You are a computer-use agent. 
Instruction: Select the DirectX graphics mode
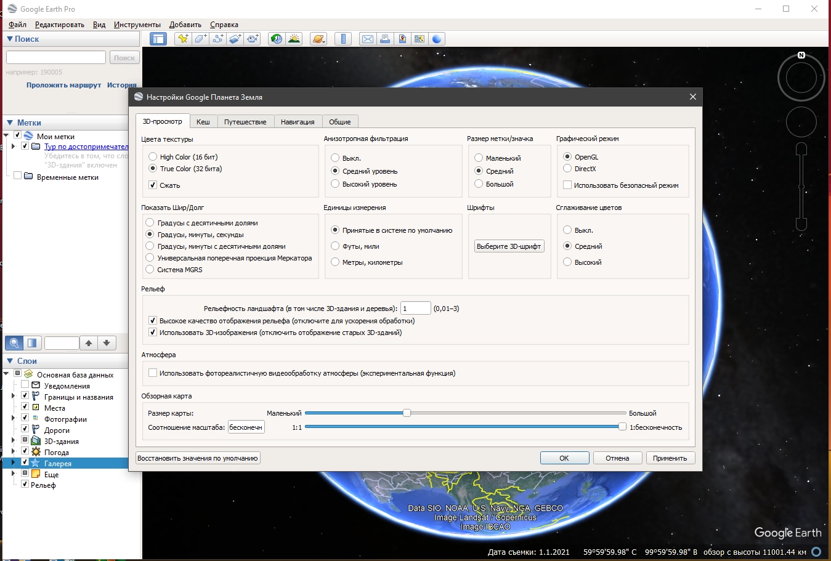click(567, 169)
